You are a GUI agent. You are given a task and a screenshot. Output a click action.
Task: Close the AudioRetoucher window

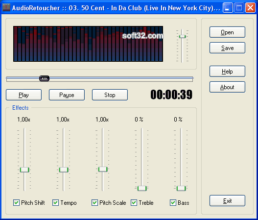pyautogui.click(x=250, y=7)
